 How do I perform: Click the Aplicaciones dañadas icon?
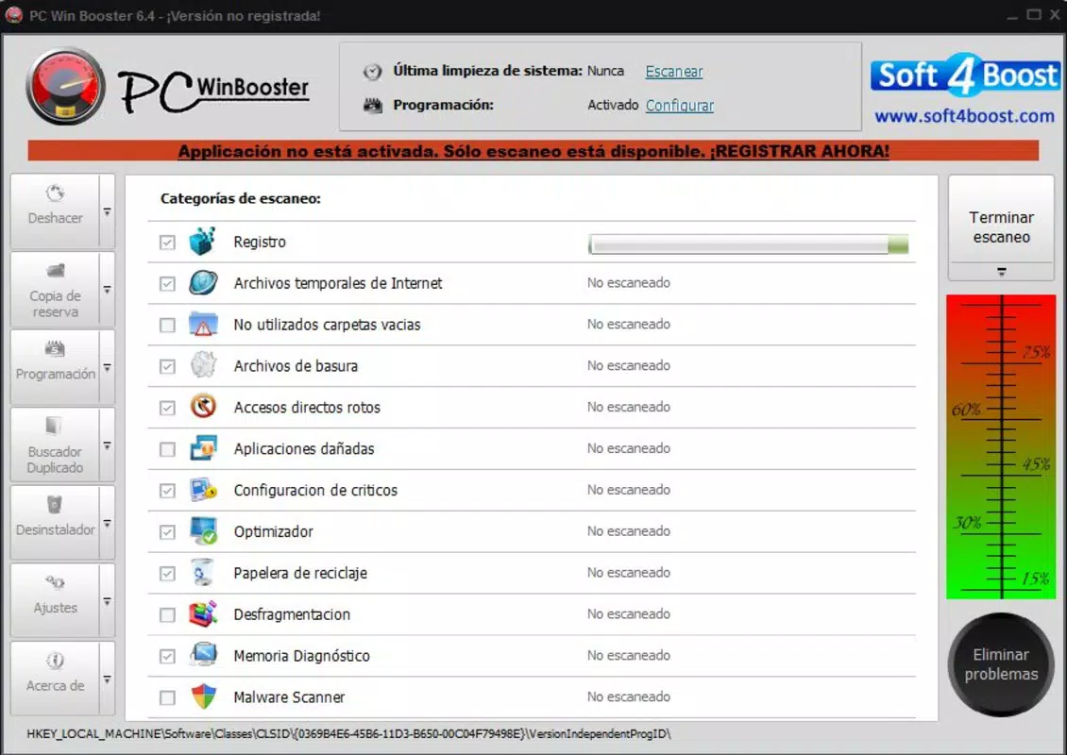click(203, 448)
